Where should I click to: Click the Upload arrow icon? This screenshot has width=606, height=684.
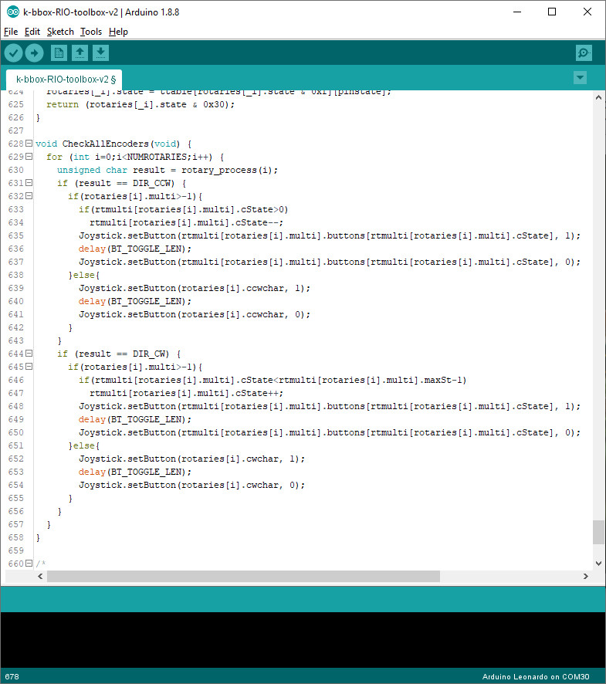click(x=34, y=52)
